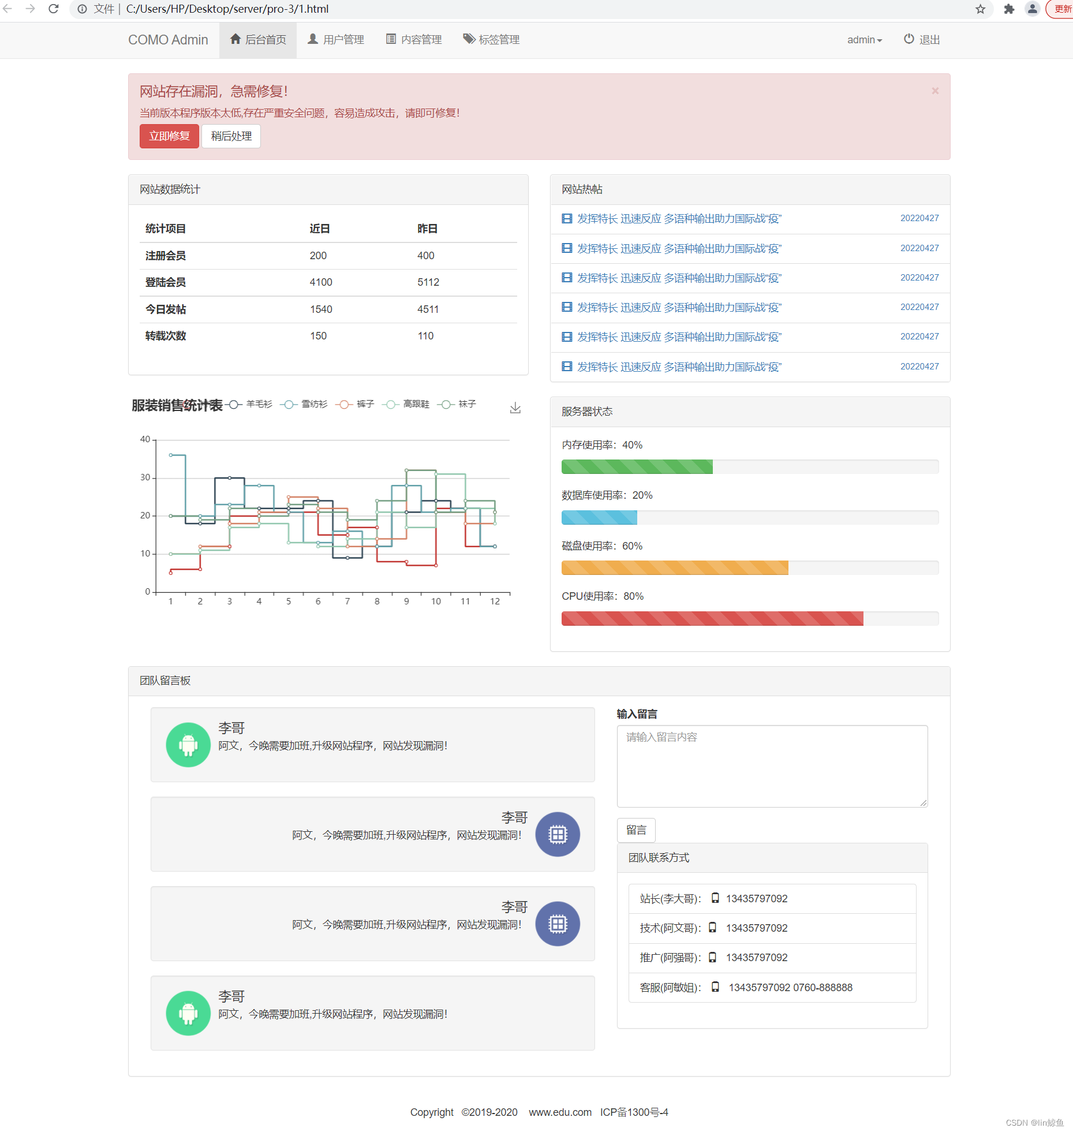This screenshot has height=1132, width=1073.
Task: Click the 更新 browser update button
Action: click(1061, 9)
